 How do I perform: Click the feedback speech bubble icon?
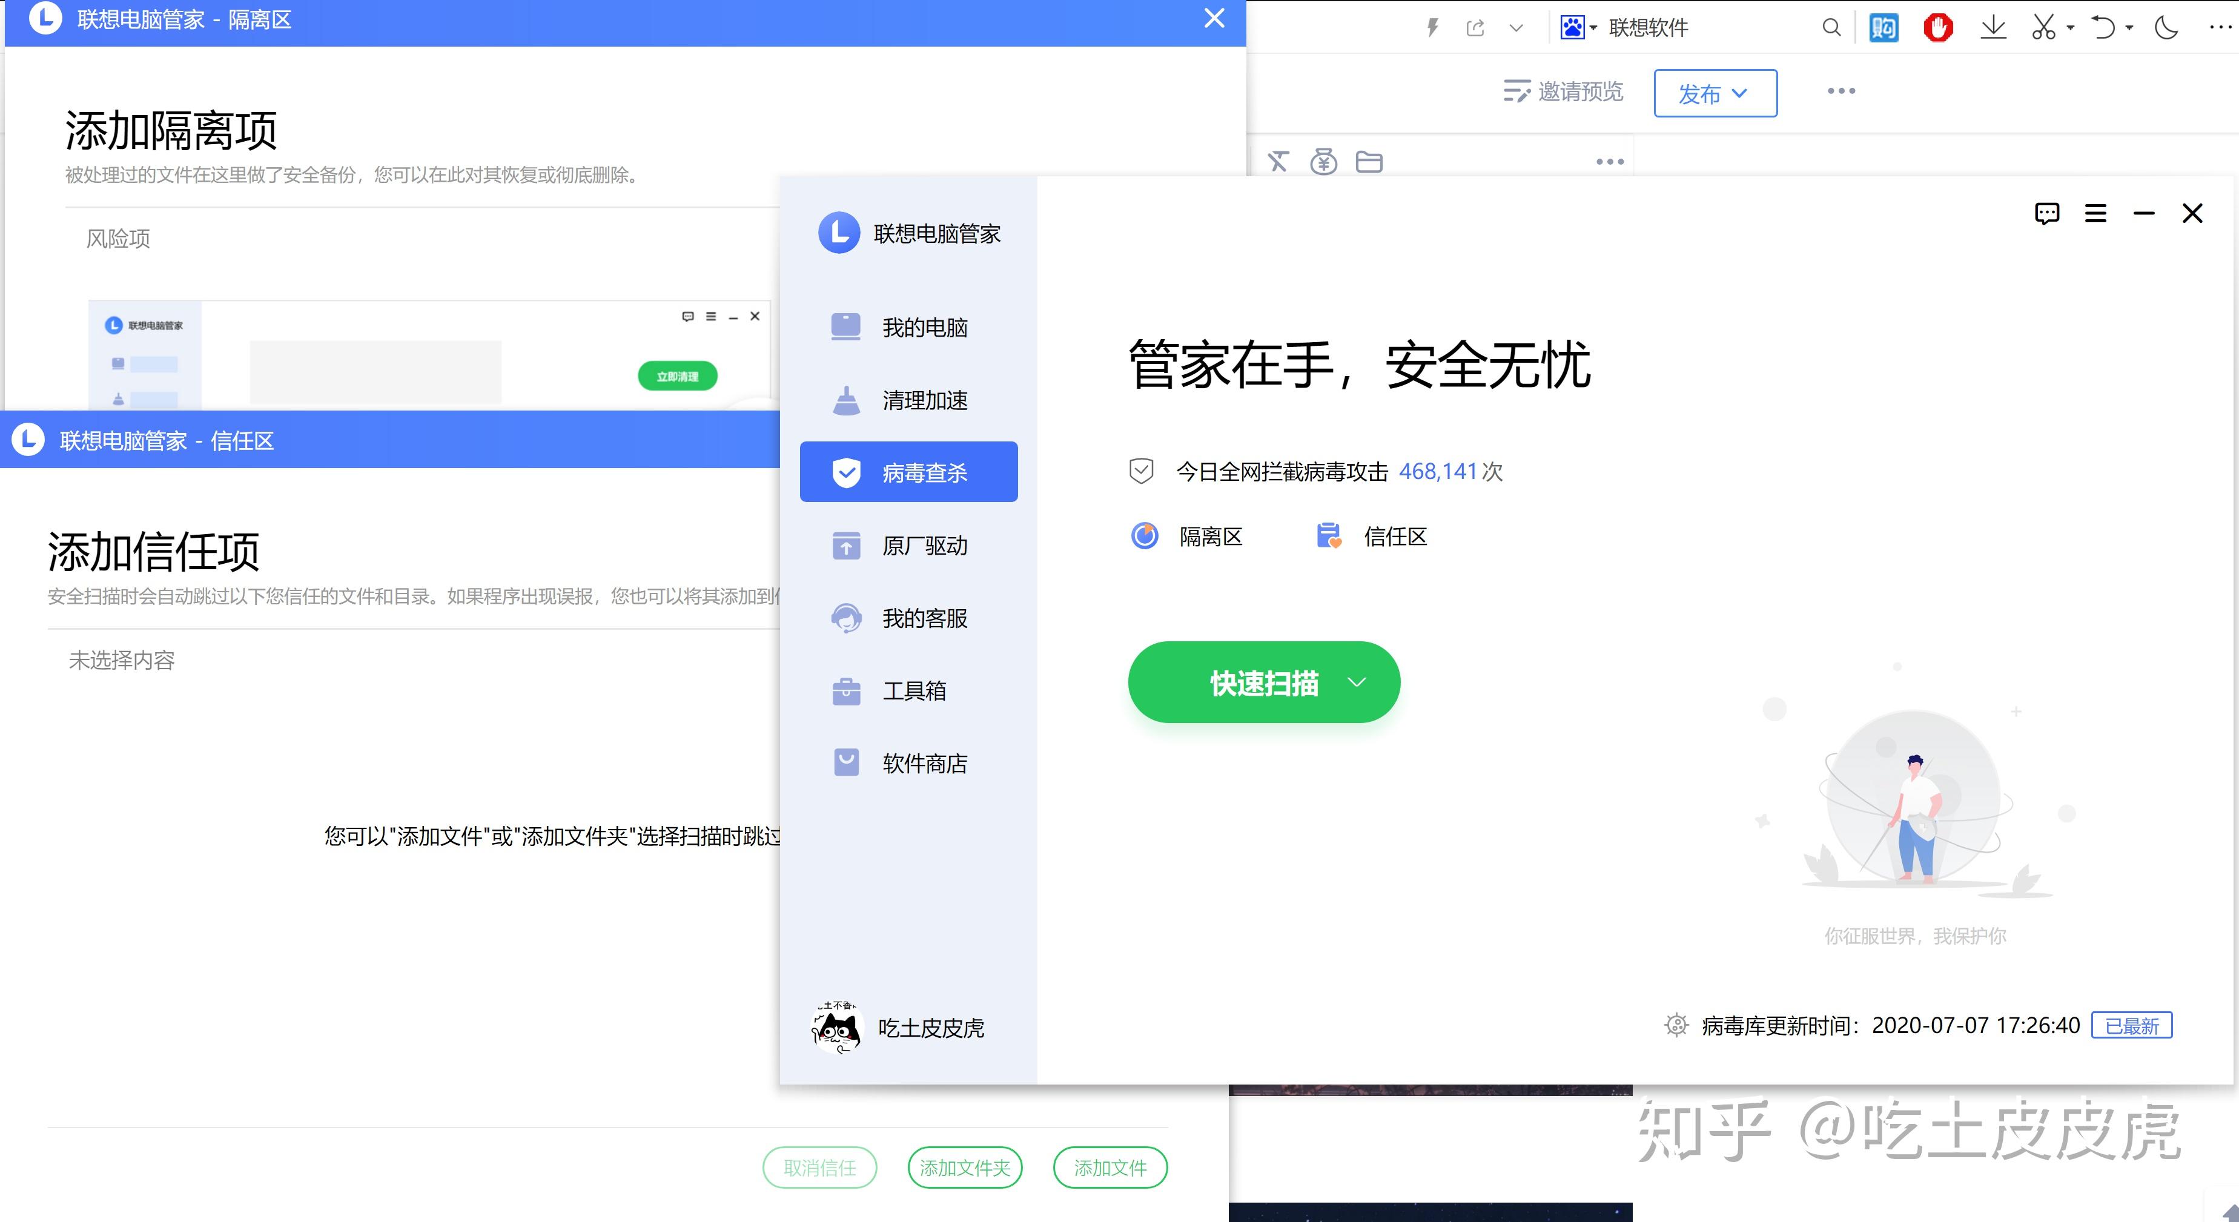(x=2047, y=213)
